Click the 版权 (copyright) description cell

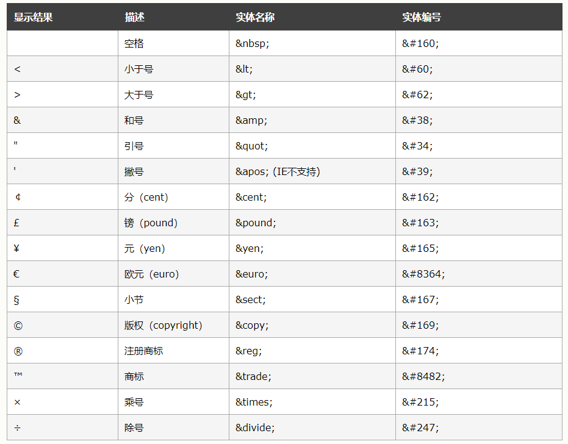point(163,326)
